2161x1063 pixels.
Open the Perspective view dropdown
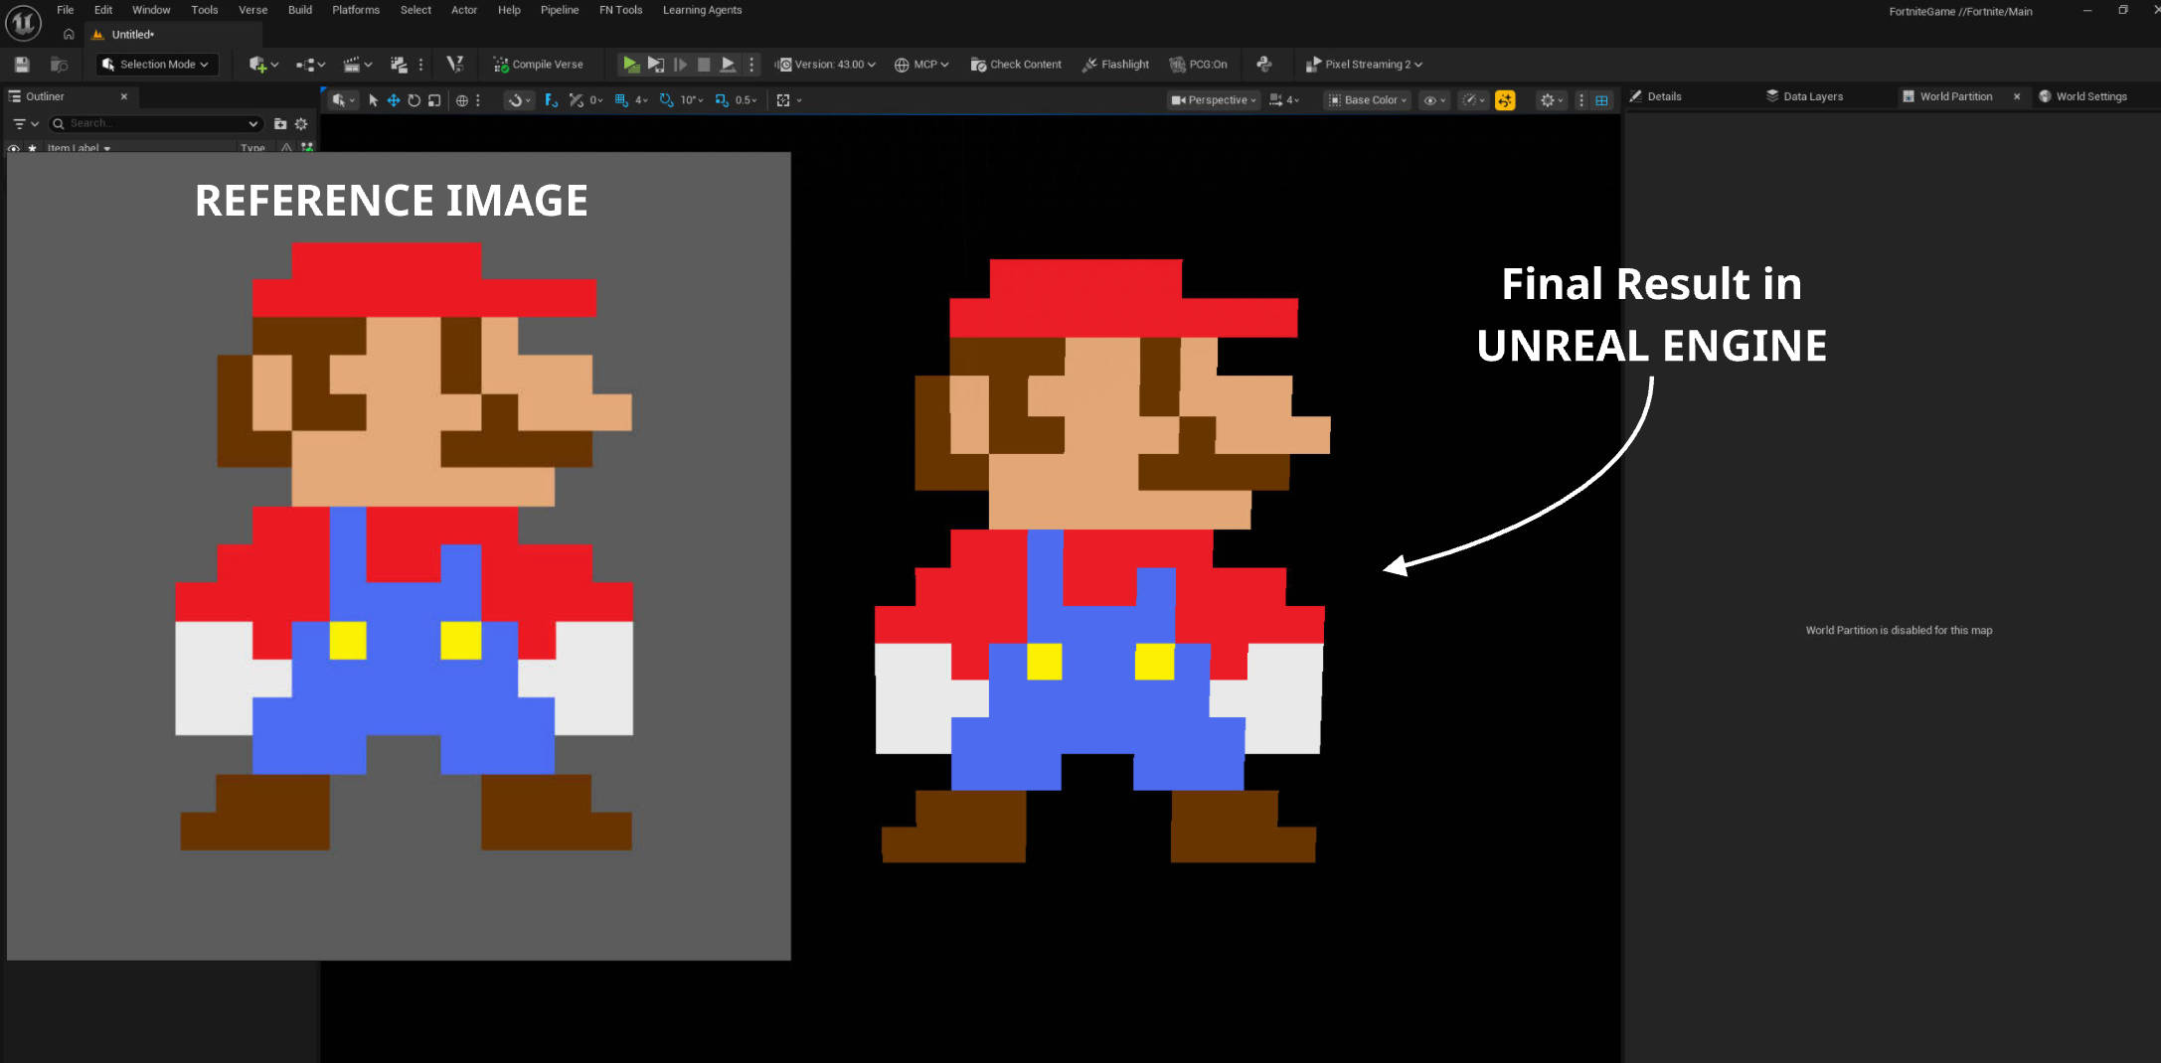[1214, 100]
